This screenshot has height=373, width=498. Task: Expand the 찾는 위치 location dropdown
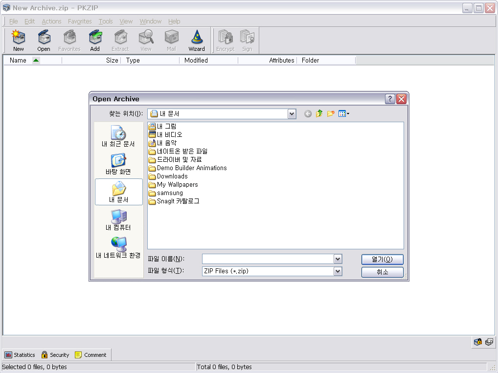[x=292, y=114]
